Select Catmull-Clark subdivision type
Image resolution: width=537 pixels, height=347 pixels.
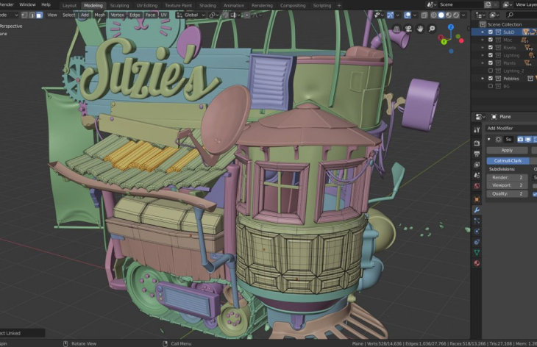point(508,160)
